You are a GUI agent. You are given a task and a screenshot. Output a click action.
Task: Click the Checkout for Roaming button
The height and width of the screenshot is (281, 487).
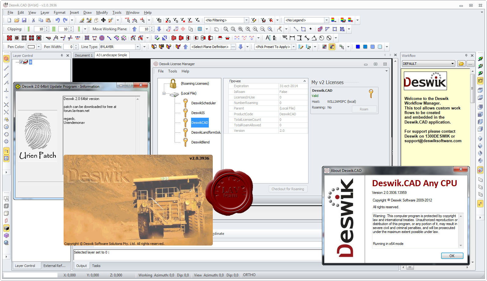point(288,189)
